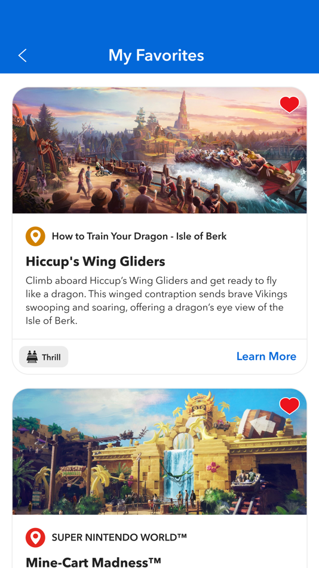Screen dimensions: 319x568
Task: View the Mine-Cart Madness temple artwork
Action: pyautogui.click(x=159, y=451)
